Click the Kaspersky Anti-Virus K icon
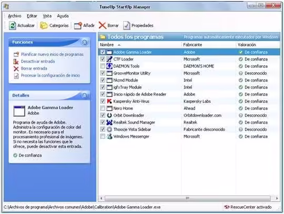Viewport: 284px width, 214px height. (x=109, y=101)
